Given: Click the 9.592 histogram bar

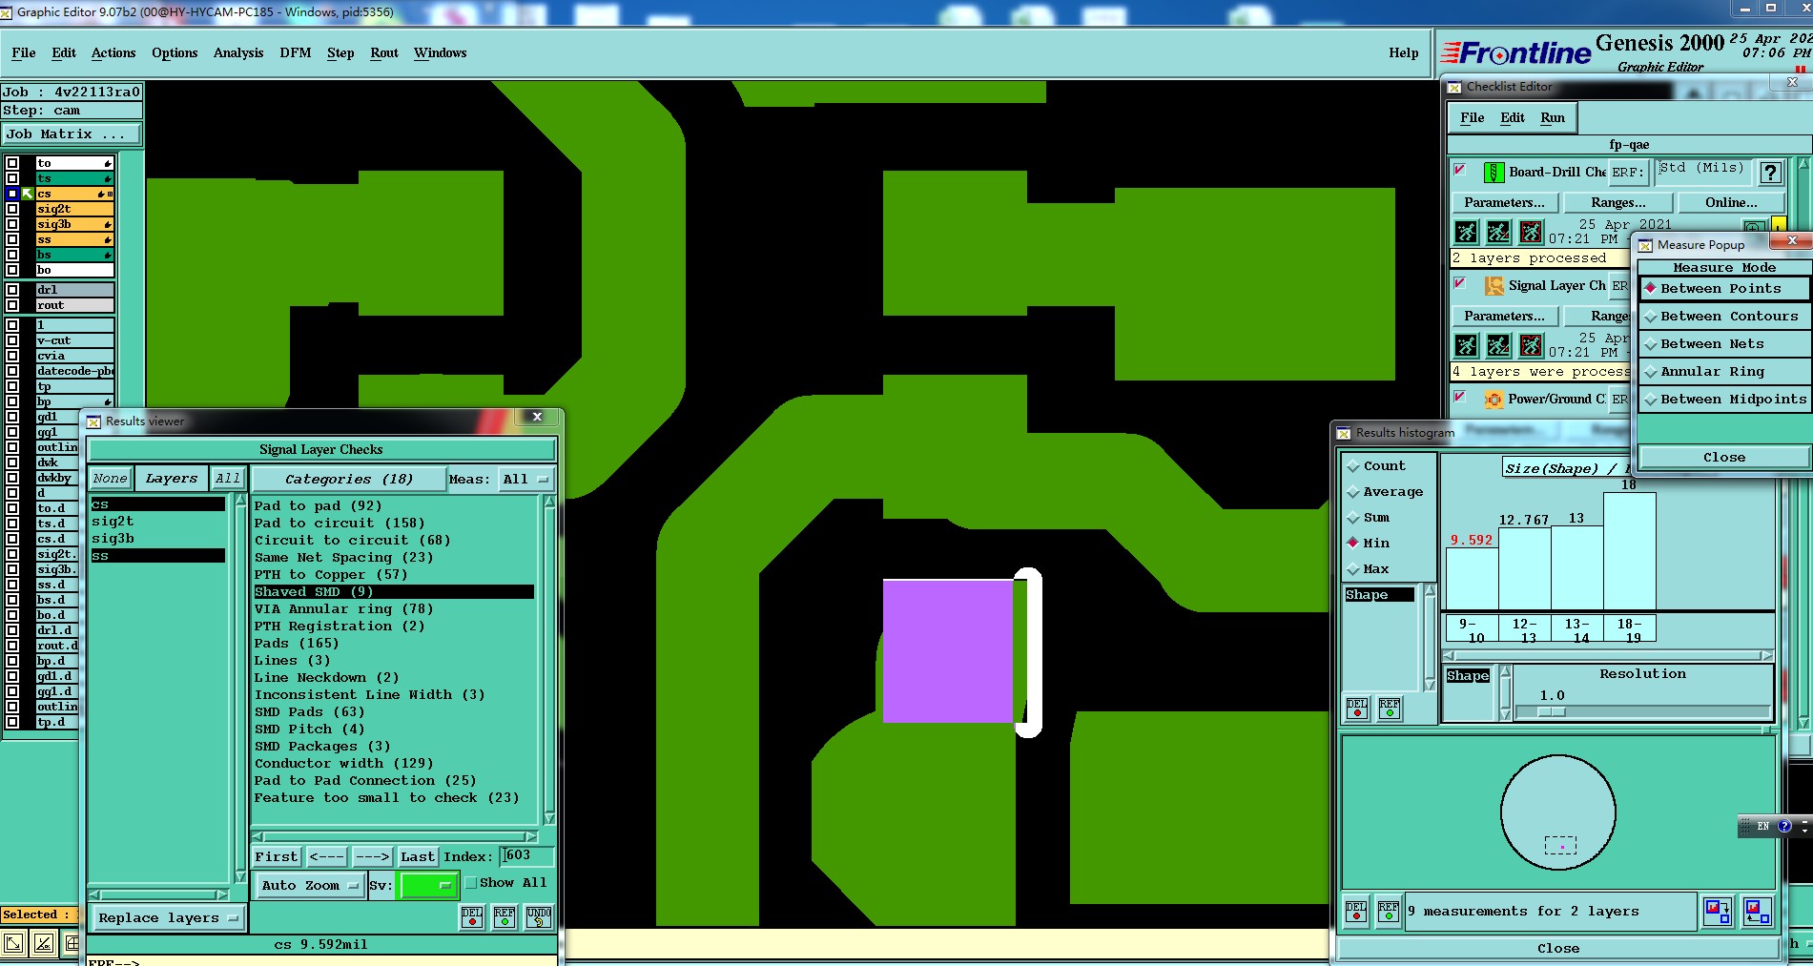Looking at the screenshot, I should coord(1473,579).
